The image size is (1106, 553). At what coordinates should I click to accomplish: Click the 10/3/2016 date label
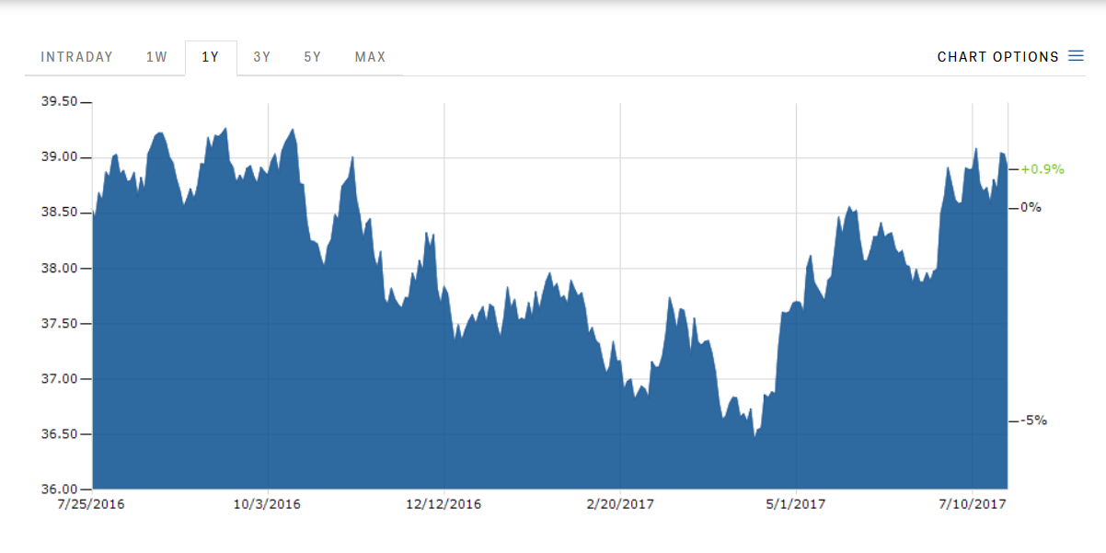click(268, 504)
